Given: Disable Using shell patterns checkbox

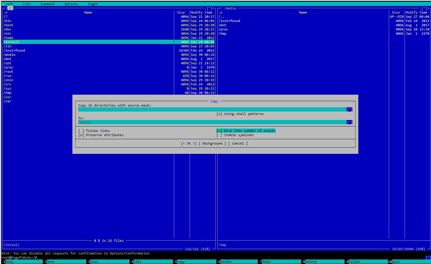Looking at the screenshot, I should click(219, 114).
